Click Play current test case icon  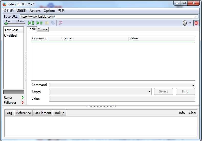coord(40,23)
